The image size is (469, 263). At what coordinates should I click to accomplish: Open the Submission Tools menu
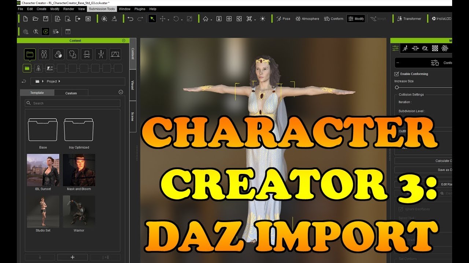[x=101, y=9]
